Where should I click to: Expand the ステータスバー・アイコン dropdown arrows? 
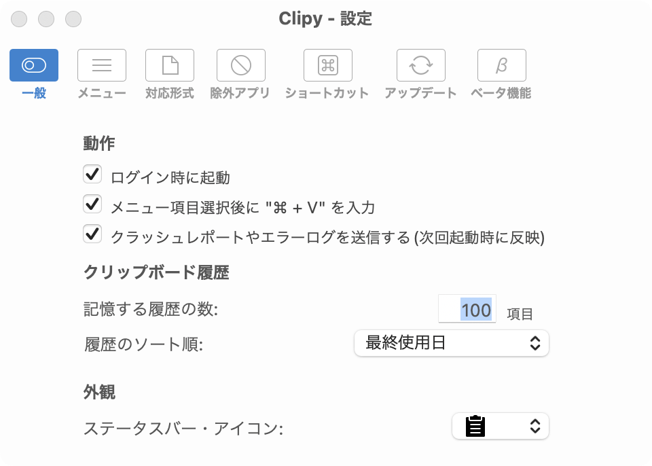tap(535, 427)
